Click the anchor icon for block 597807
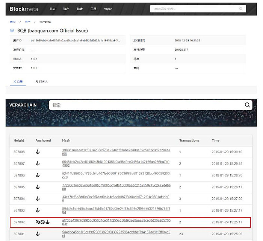 (x=38, y=163)
